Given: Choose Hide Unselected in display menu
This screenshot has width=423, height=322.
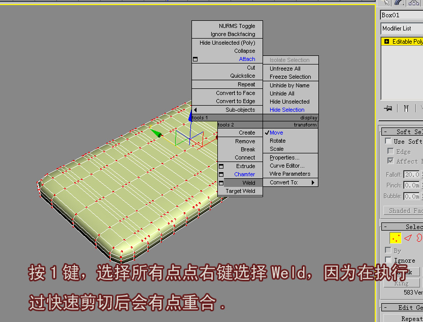Looking at the screenshot, I should point(289,102).
